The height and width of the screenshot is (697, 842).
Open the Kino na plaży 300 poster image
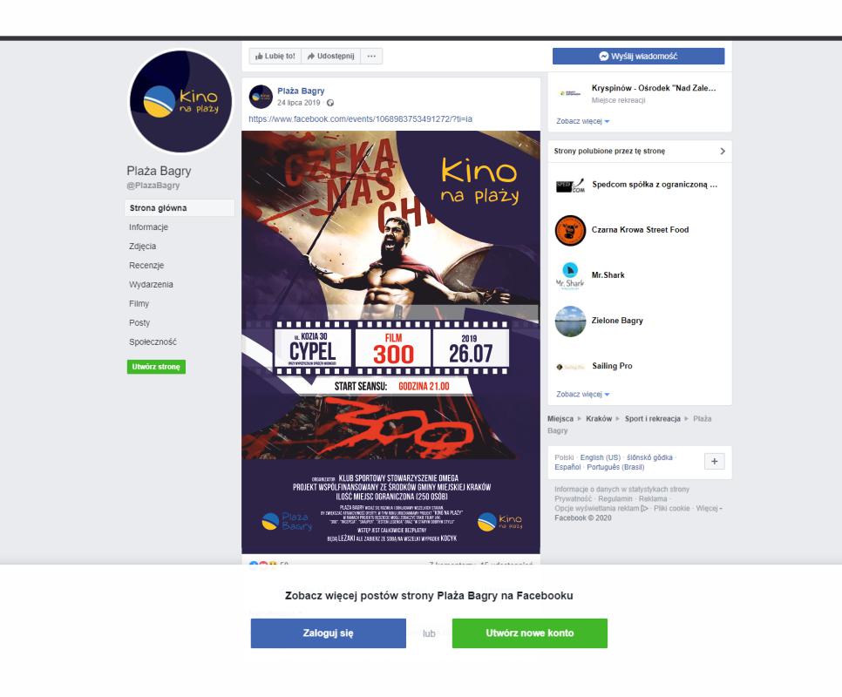pyautogui.click(x=390, y=342)
